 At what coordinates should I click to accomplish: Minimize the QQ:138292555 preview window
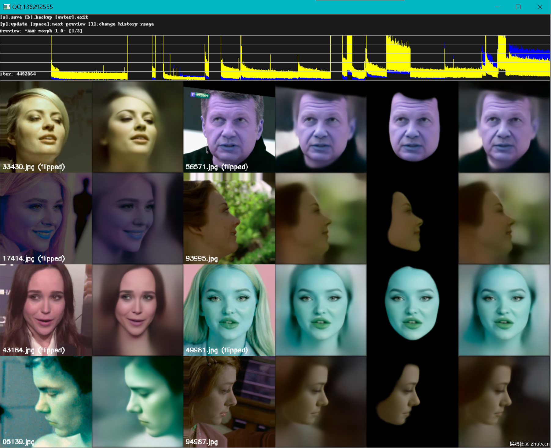(497, 7)
